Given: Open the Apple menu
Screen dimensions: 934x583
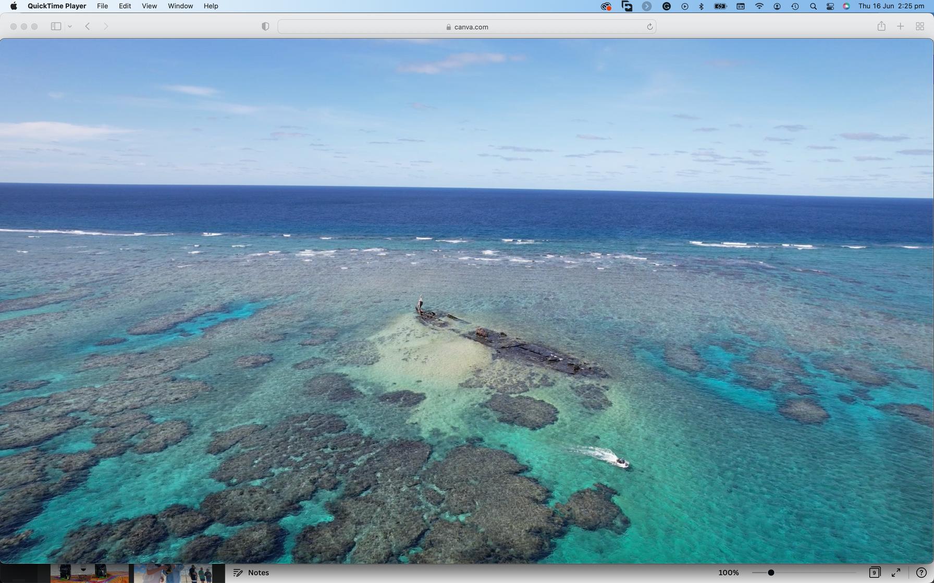Looking at the screenshot, I should click(x=14, y=6).
